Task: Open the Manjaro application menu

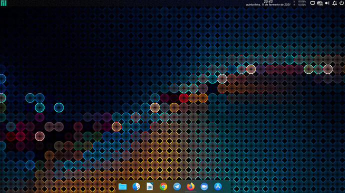Action: pos(3,3)
